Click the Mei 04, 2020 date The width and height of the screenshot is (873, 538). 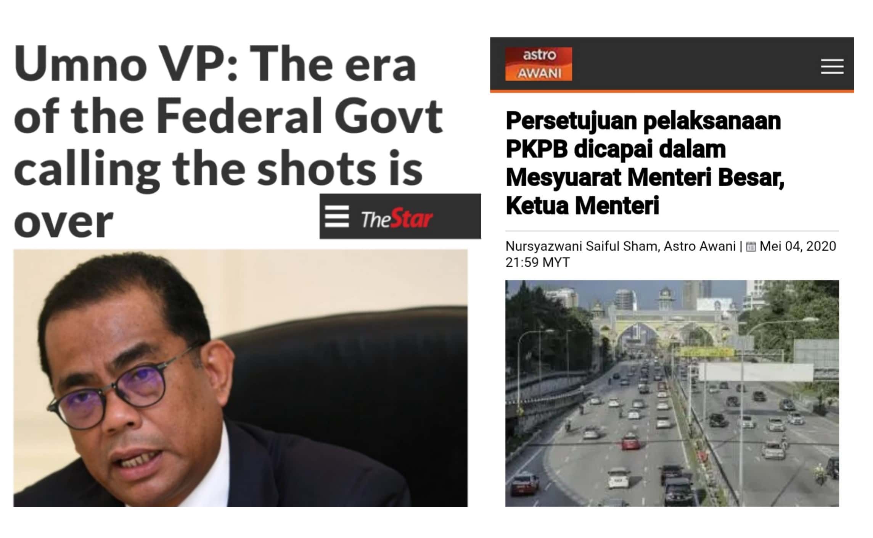797,246
